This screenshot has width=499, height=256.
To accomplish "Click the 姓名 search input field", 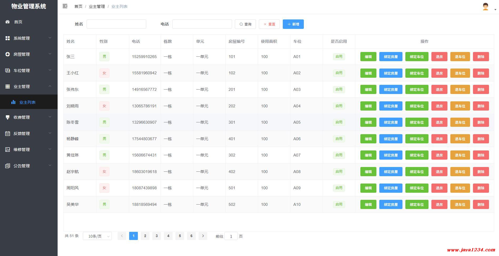I will point(116,24).
